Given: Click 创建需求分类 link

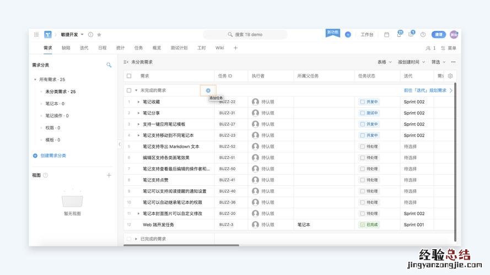Looking at the screenshot, I should point(52,156).
